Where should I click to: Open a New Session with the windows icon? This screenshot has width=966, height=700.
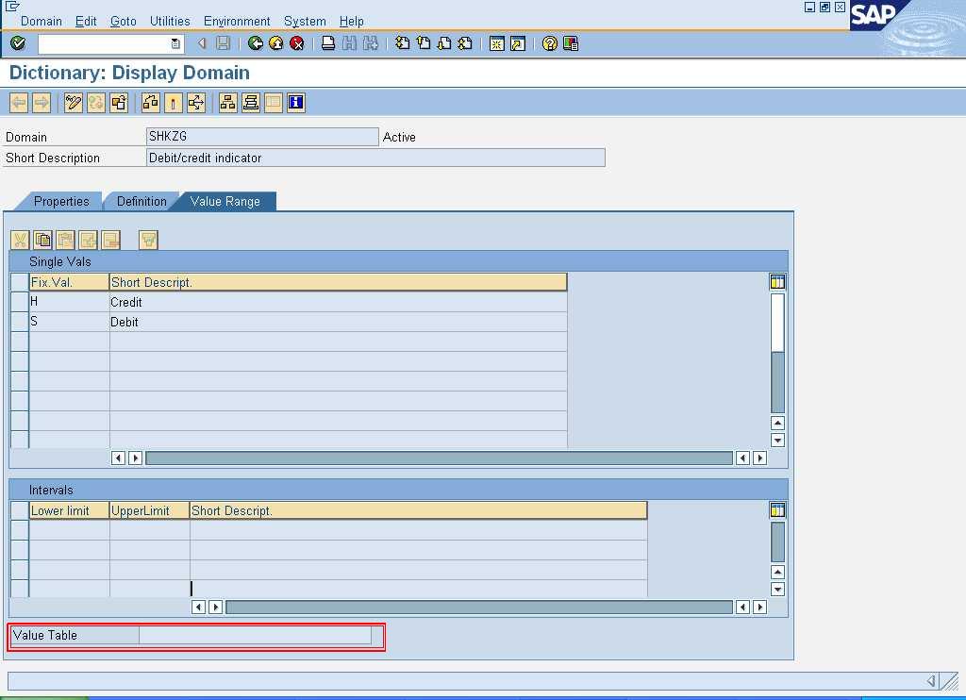497,42
